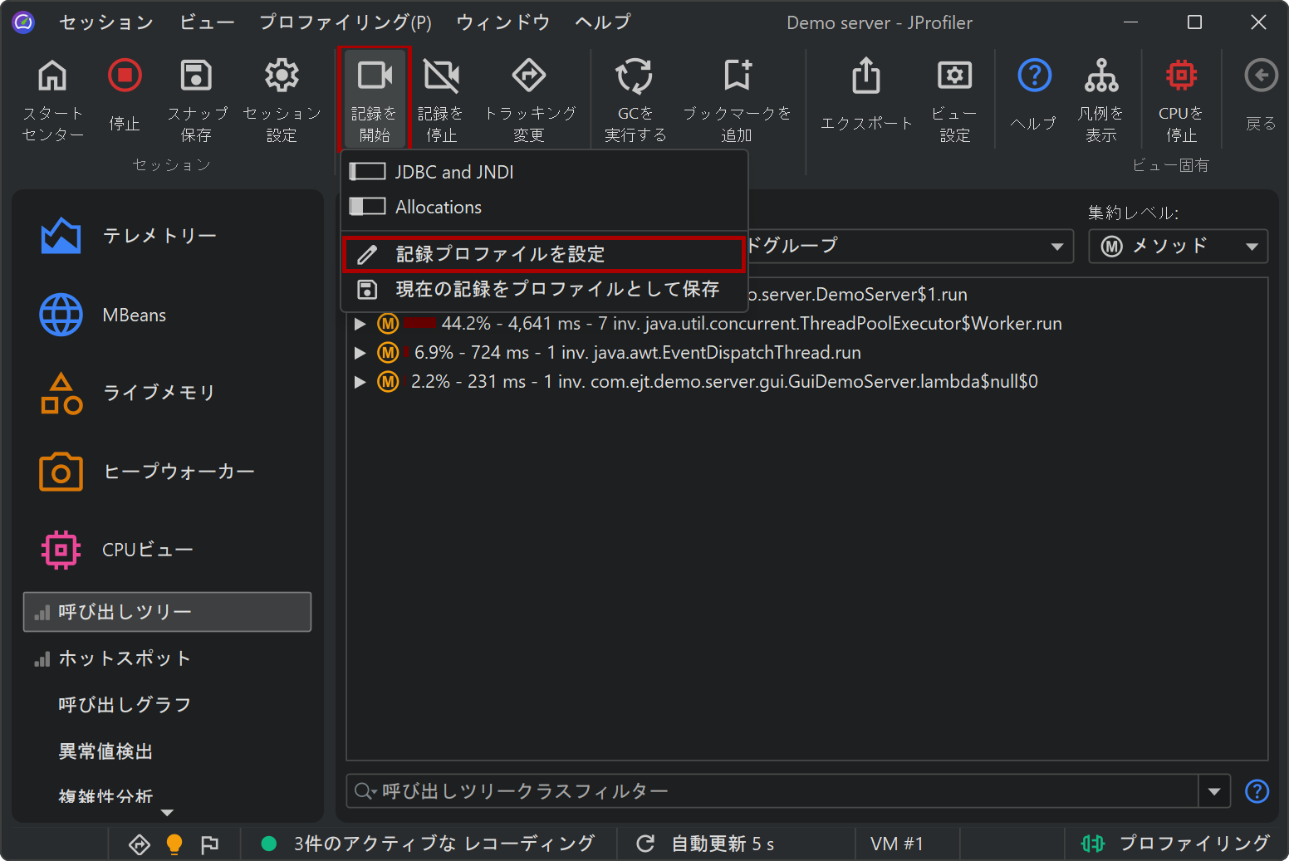This screenshot has width=1289, height=861.
Task: Click the Stop (停止) session icon
Action: coord(125,77)
